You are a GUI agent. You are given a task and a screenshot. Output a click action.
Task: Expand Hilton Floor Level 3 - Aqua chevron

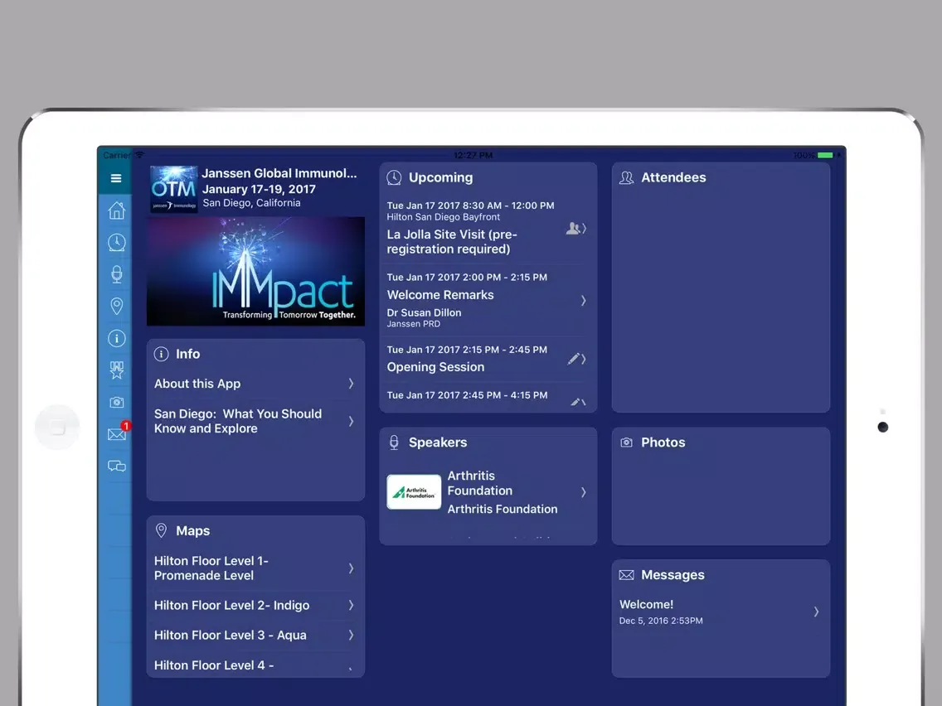(x=351, y=636)
